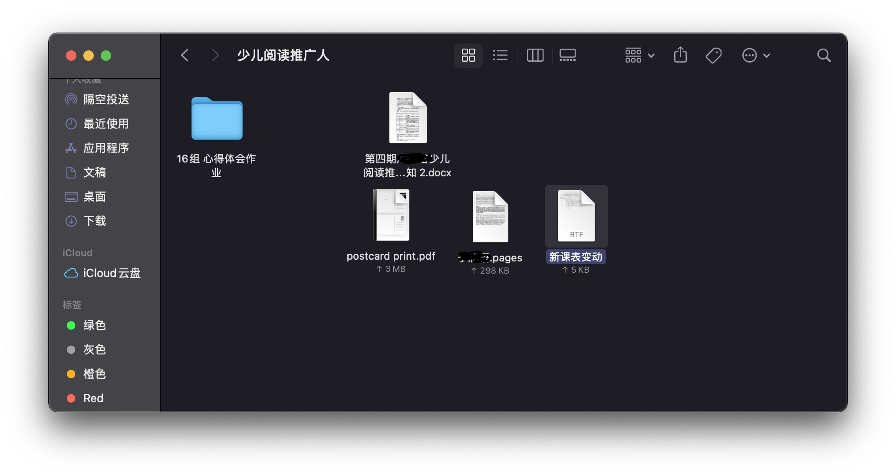Open the more actions ellipsis menu
The height and width of the screenshot is (476, 896).
(x=755, y=55)
